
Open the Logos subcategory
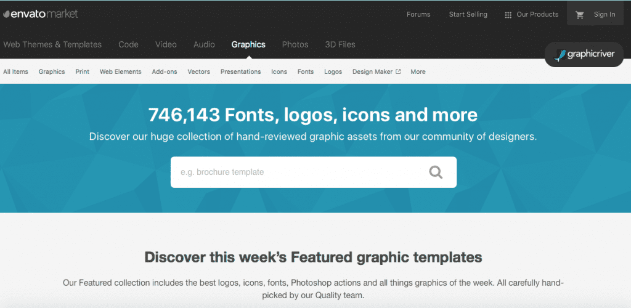333,72
